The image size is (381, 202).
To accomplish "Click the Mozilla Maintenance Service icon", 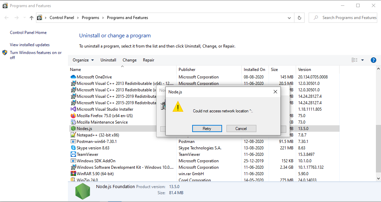I will pyautogui.click(x=73, y=122).
